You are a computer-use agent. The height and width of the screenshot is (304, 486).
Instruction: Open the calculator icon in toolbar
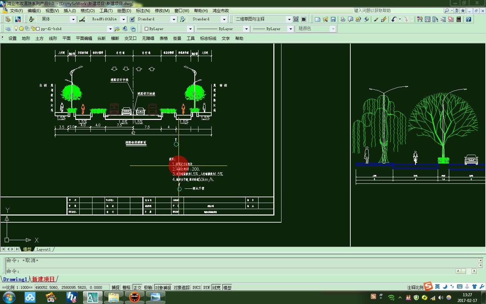pyautogui.click(x=459, y=19)
